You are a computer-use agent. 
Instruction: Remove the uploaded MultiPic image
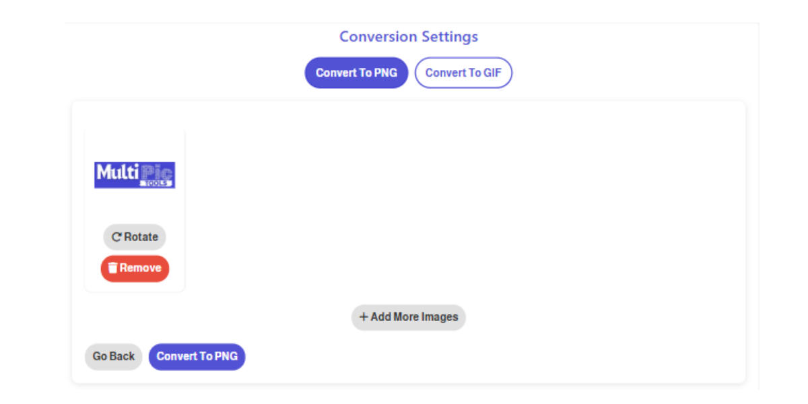pos(135,268)
